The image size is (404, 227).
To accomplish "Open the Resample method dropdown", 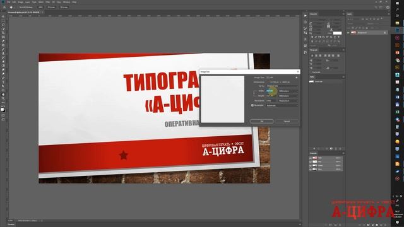I will 282,105.
